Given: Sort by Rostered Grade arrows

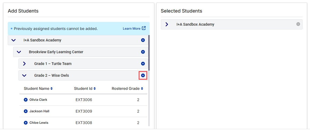Looking at the screenshot, I should pyautogui.click(x=142, y=89).
